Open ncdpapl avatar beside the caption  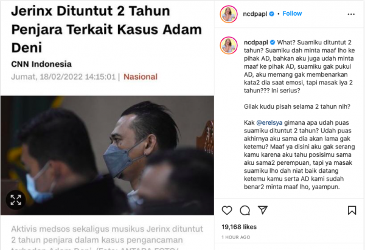[229, 46]
